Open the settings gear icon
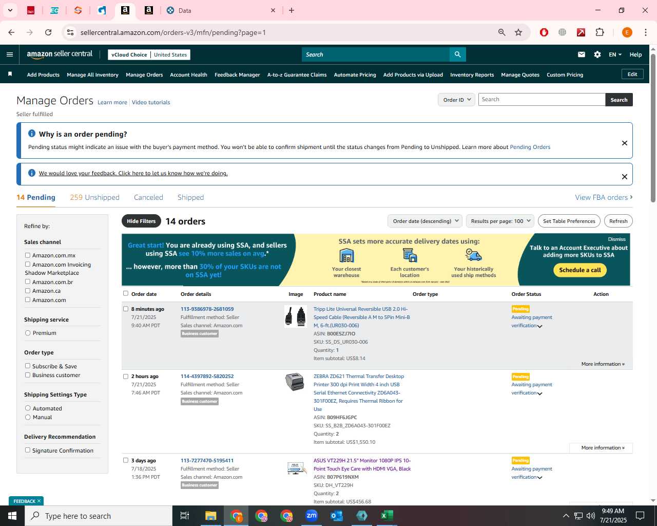This screenshot has width=657, height=526. tap(597, 54)
